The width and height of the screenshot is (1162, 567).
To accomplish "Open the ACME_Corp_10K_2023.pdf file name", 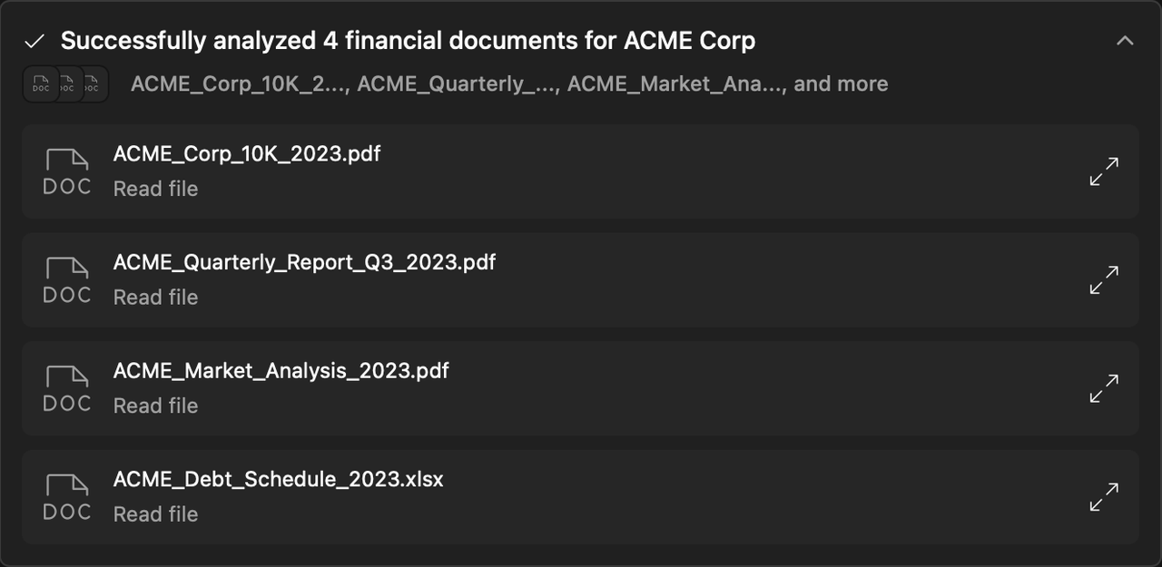I will click(247, 154).
